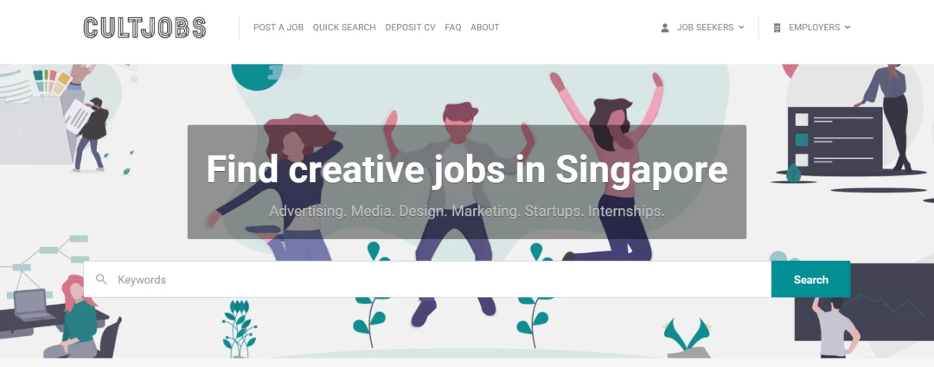Open the FAQ page link
This screenshot has height=367, width=934.
pyautogui.click(x=452, y=28)
